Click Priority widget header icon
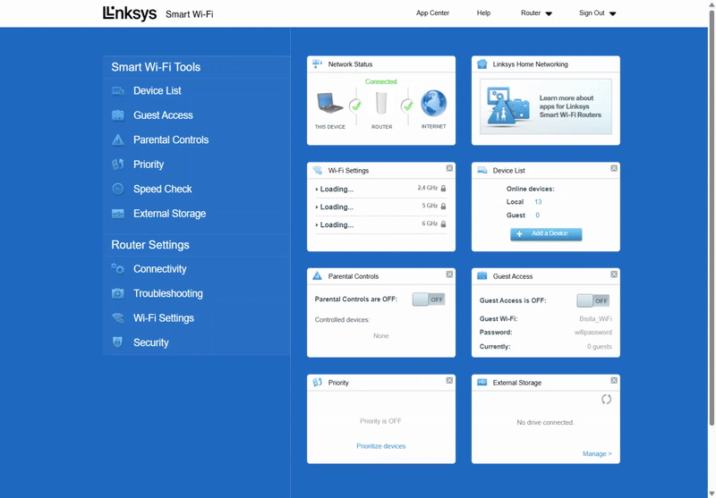Screen dimensions: 716x498 pyautogui.click(x=318, y=382)
